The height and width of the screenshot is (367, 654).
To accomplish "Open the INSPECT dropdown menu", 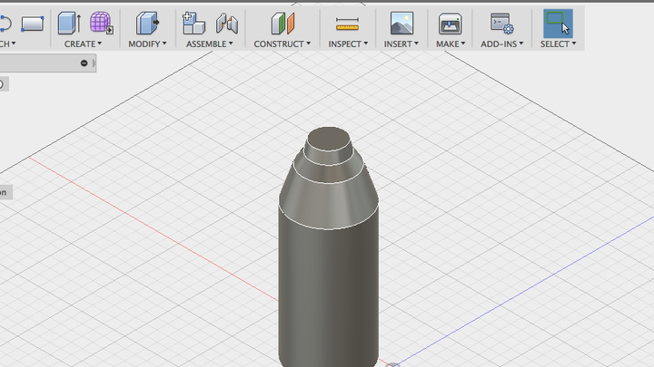I will 348,43.
